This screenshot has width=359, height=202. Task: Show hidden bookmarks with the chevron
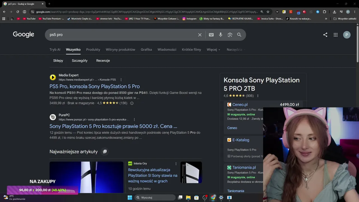326,19
